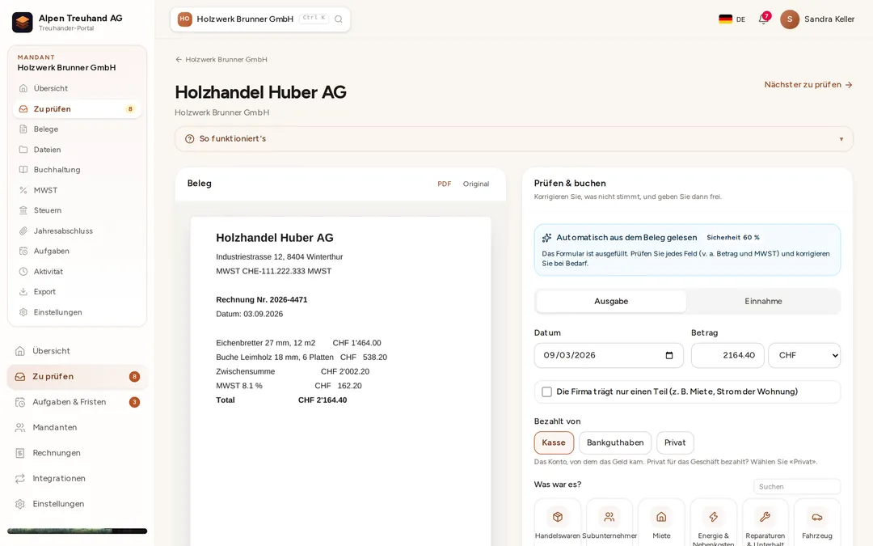Click the Suchen category search field
The image size is (873, 546).
click(797, 486)
